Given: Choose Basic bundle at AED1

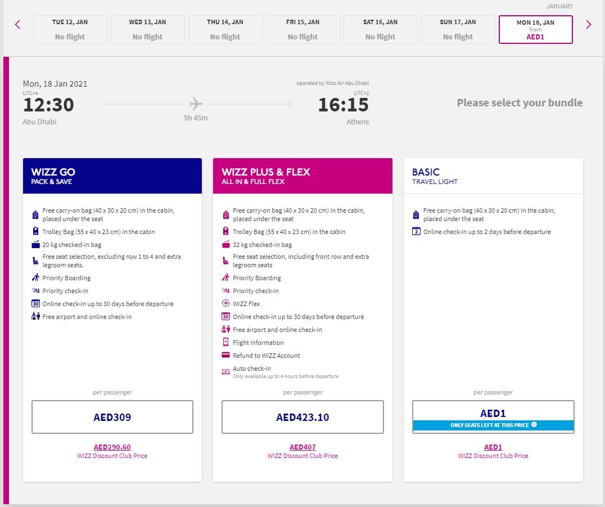Looking at the screenshot, I should coord(493,417).
